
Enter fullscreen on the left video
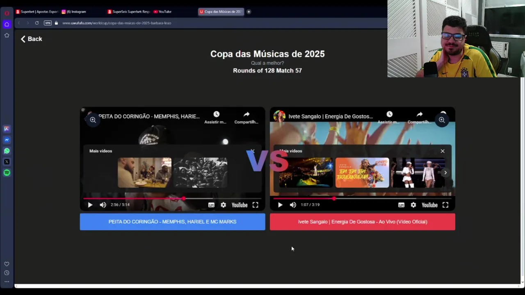click(x=255, y=205)
